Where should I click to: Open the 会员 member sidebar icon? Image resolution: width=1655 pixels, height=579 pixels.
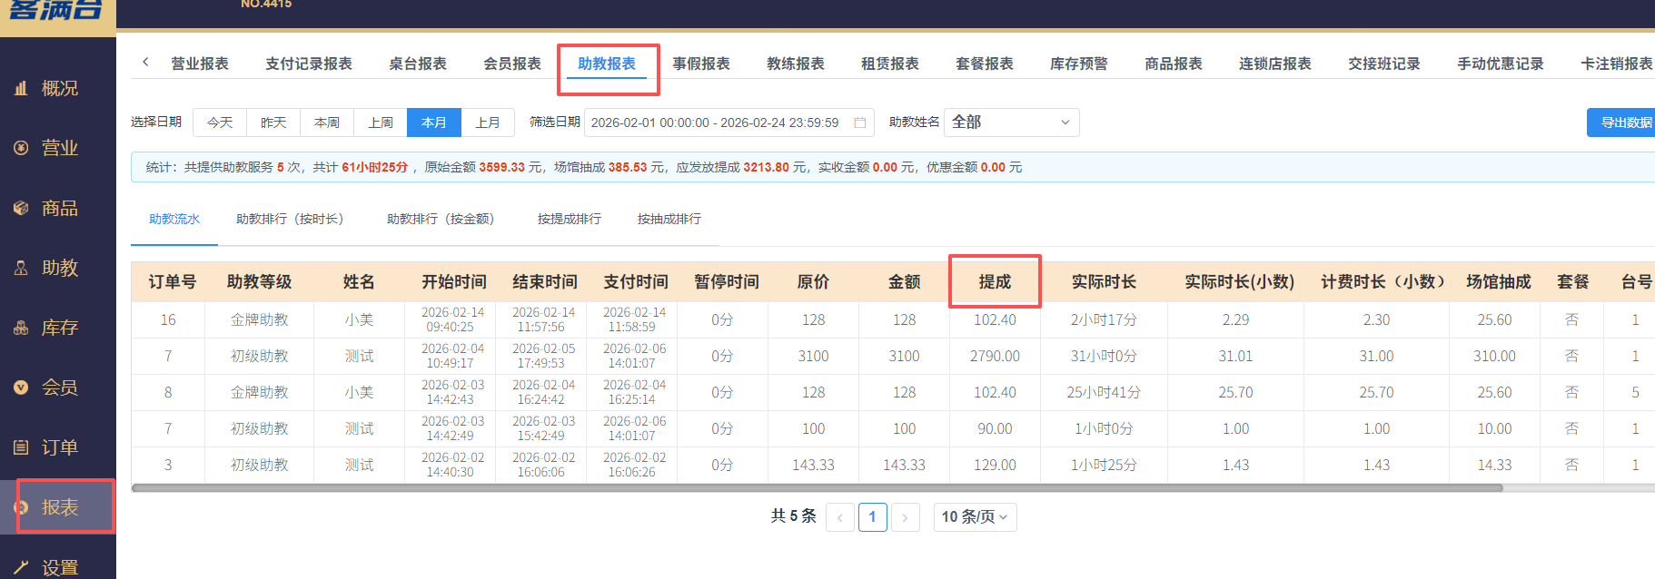21,388
